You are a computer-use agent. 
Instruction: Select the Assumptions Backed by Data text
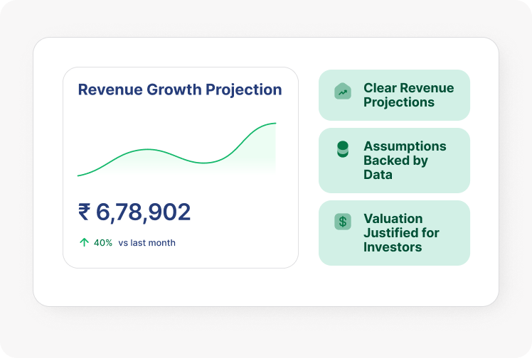(405, 160)
